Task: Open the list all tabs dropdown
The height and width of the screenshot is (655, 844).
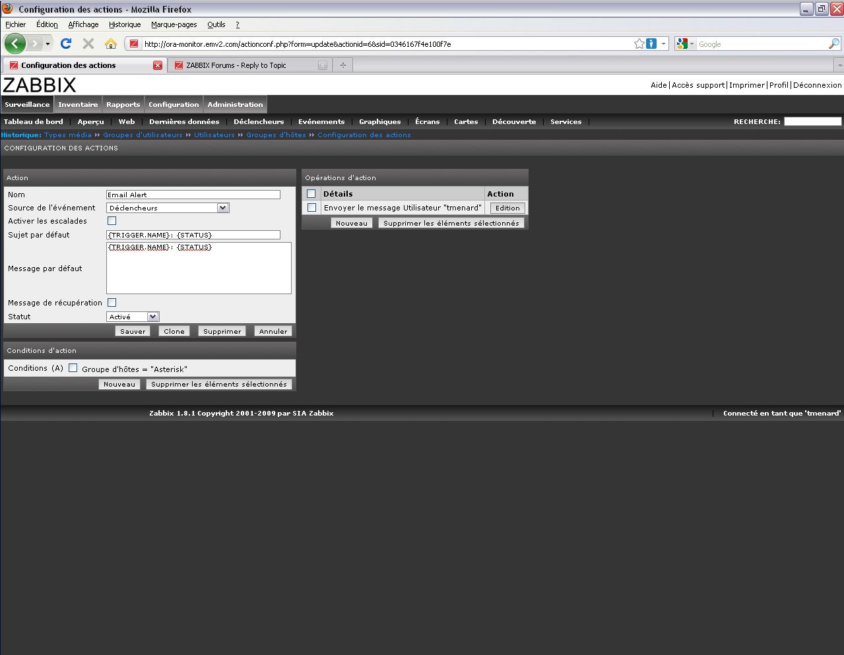Action: (x=839, y=65)
